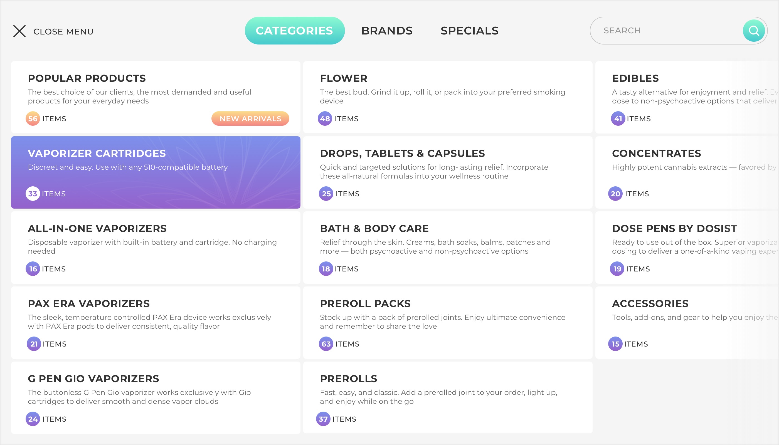
Task: Open the Drops, Tablets & Capsules category
Action: tap(448, 172)
